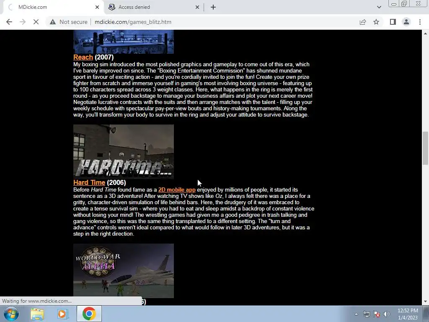Open the Action Center flag icon

coord(377,314)
